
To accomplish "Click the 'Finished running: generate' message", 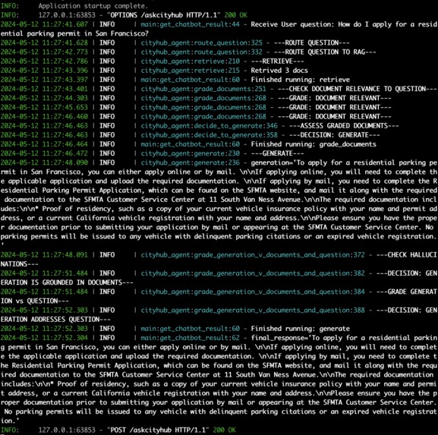I will coord(301,328).
